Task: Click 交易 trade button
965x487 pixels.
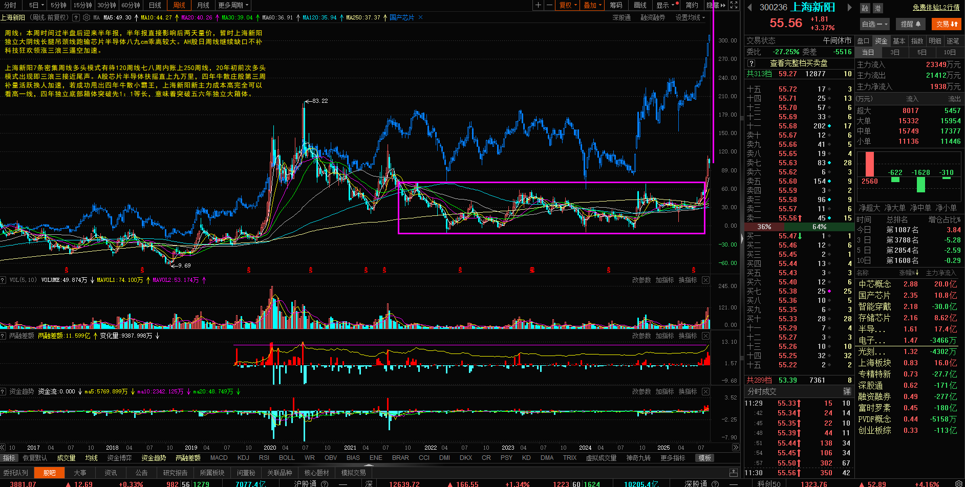Action: (x=947, y=24)
